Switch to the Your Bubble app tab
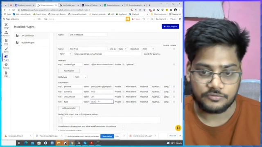 pos(69,5)
